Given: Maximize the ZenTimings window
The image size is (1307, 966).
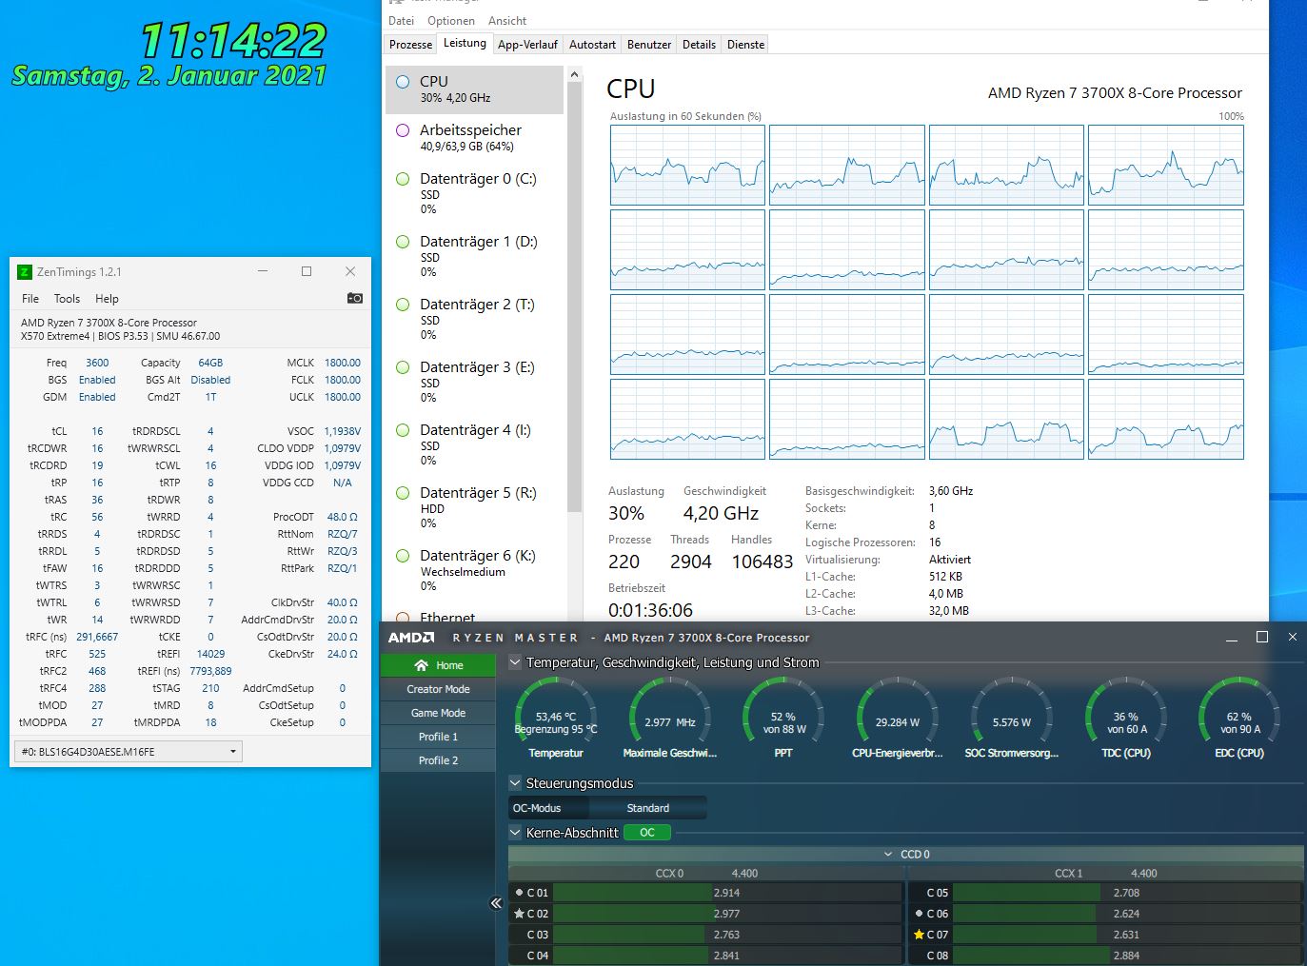Looking at the screenshot, I should coord(307,271).
